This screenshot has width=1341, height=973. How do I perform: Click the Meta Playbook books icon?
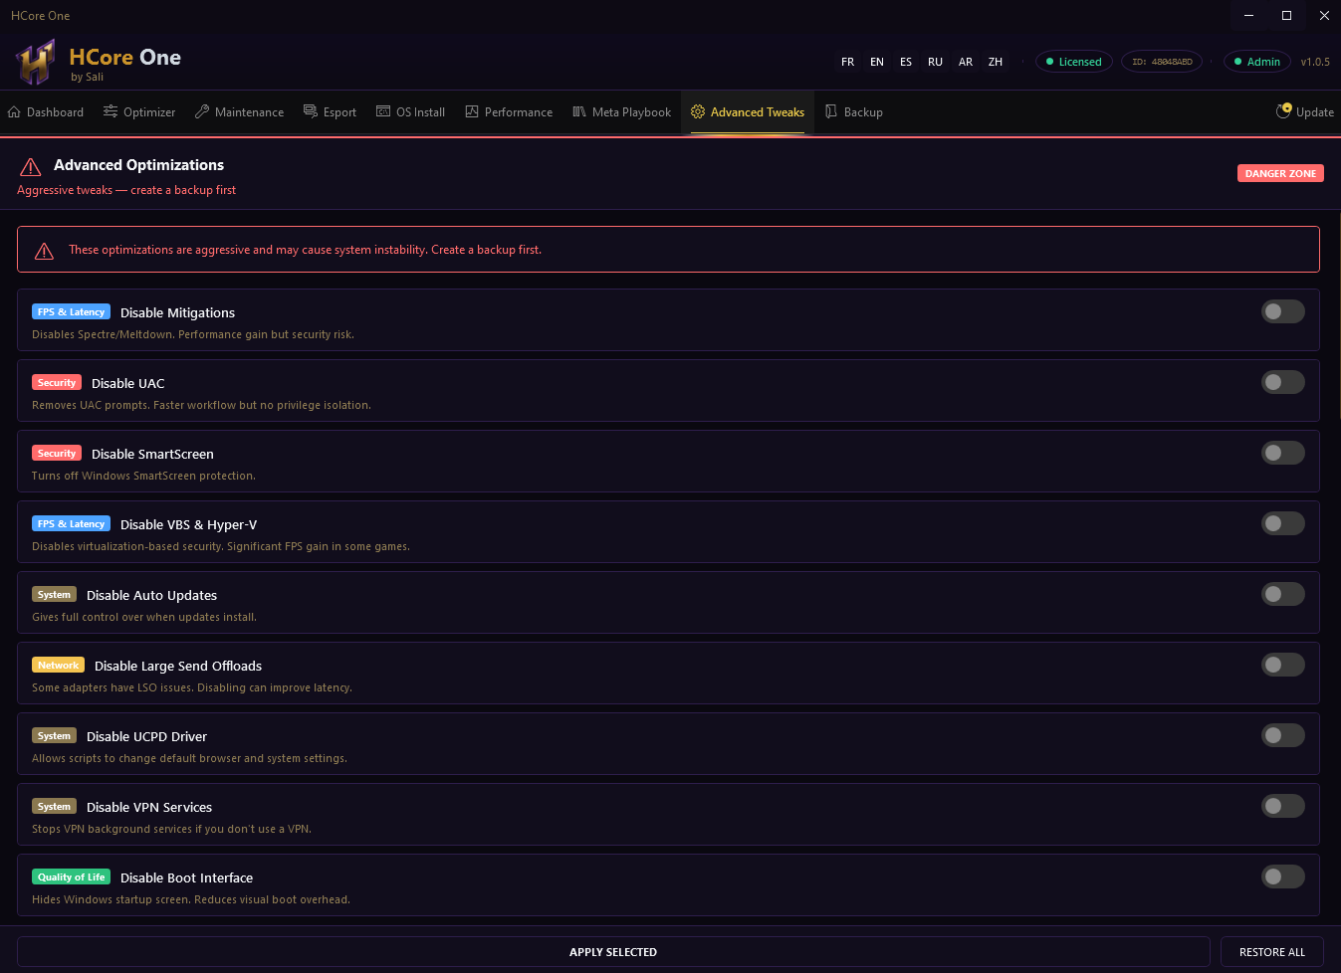click(579, 111)
